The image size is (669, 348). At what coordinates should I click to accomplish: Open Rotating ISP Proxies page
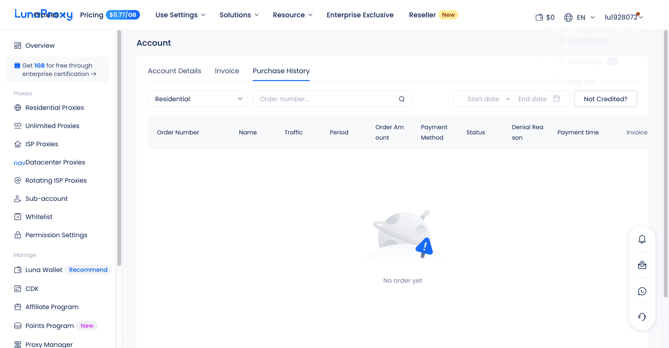(x=56, y=180)
